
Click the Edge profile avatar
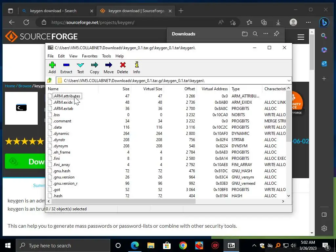[x=293, y=22]
